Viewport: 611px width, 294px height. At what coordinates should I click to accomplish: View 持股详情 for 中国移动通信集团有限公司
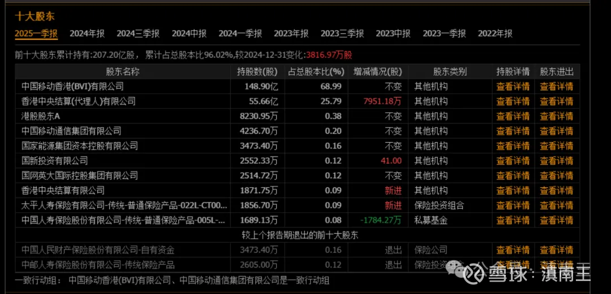(x=513, y=131)
